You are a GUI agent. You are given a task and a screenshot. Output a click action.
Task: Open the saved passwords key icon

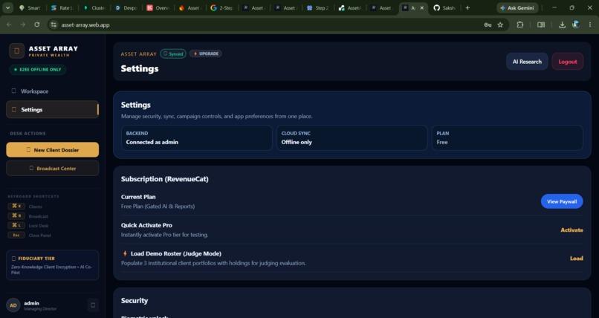pos(488,25)
